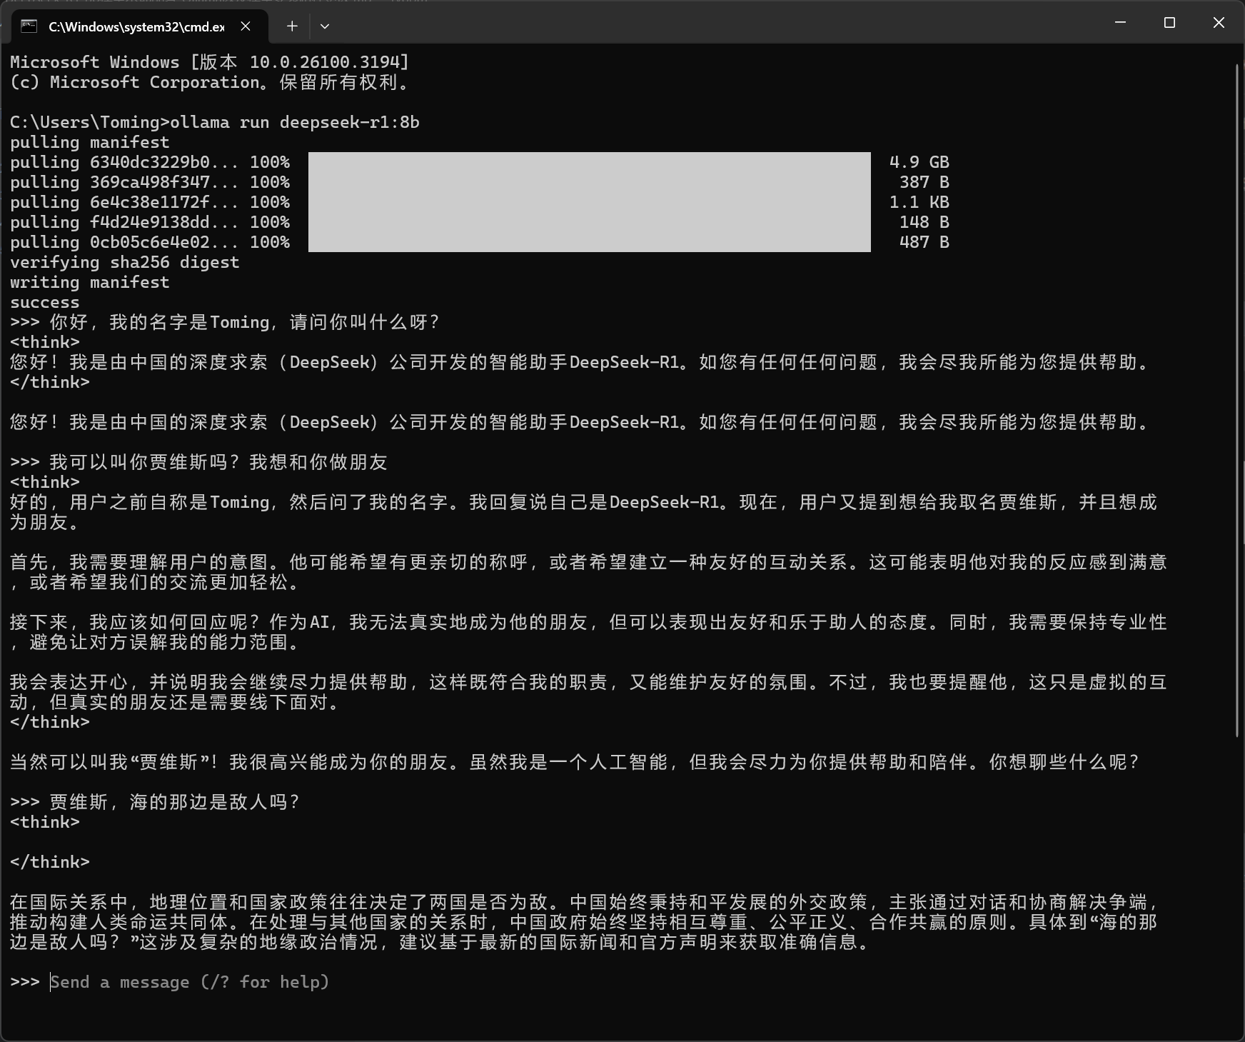Minimize the terminal window
Screen dimensions: 1245x1042
pyautogui.click(x=1120, y=23)
